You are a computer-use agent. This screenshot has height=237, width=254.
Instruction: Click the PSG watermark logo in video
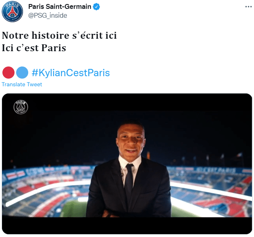(x=21, y=107)
